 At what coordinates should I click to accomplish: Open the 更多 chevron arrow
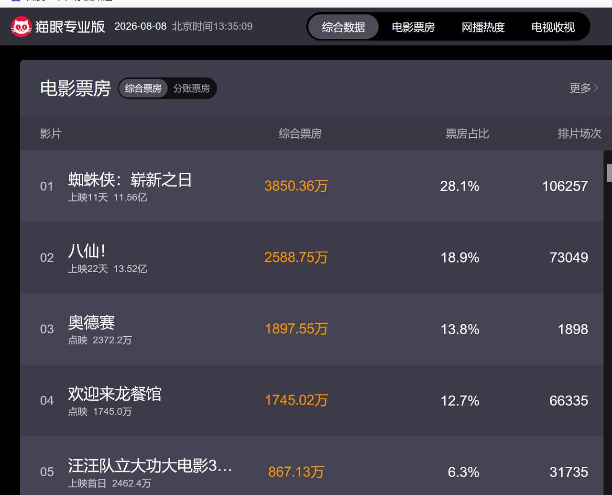(596, 88)
